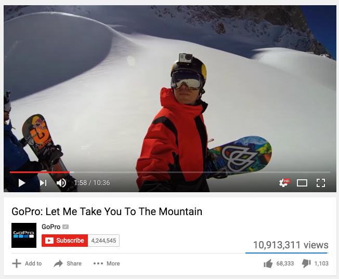This screenshot has width=339, height=279.
Task: Toggle theater mode rectangle icon
Action: pos(302,183)
